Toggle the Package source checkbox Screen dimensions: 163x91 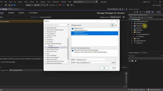click(x=72, y=29)
